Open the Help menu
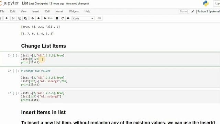Image resolution: width=220 pixels, height=124 pixels. (87, 11)
